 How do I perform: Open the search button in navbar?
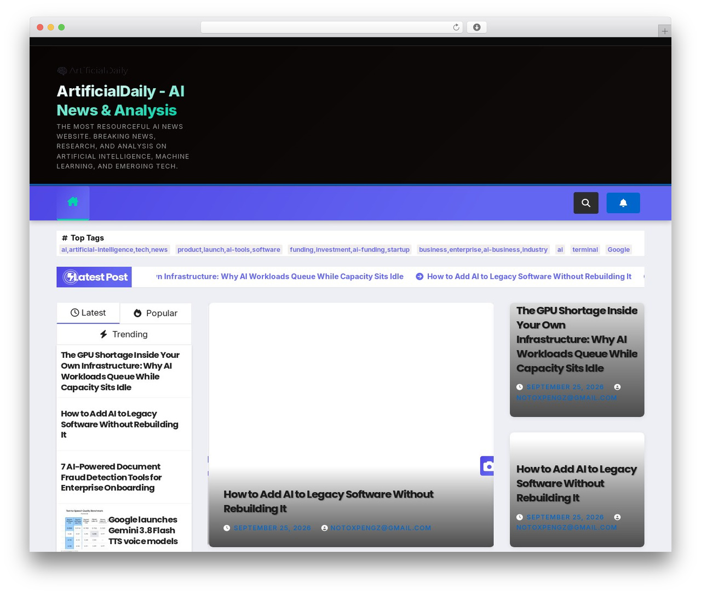point(586,203)
